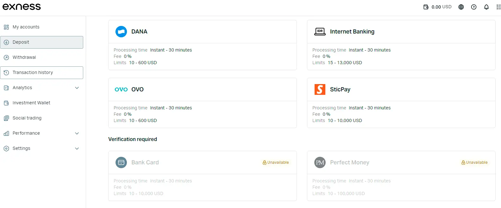501x208 pixels.
Task: Open the notifications bell icon
Action: [486, 7]
